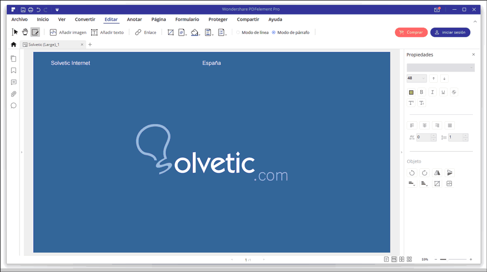487x272 pixels.
Task: Apply subscript to text
Action: tap(421, 103)
